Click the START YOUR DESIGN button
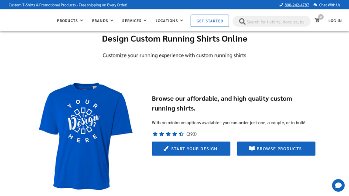Viewport: 349px width, 196px height. click(191, 149)
